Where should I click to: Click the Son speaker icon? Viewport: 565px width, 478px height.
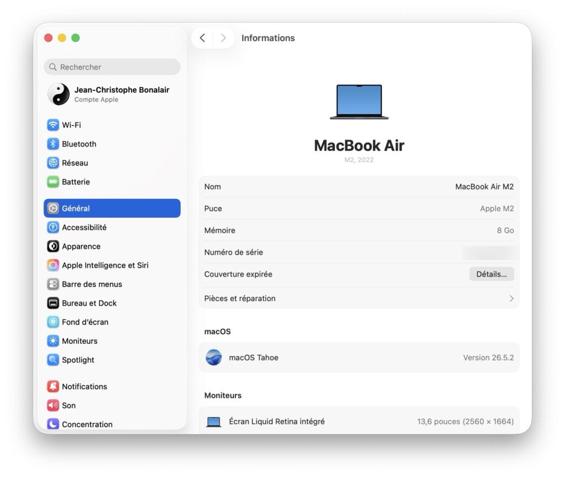(53, 406)
